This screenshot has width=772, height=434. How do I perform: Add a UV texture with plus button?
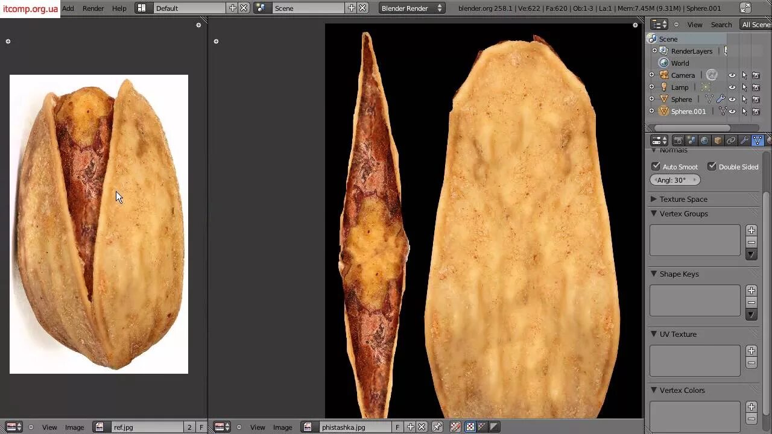751,351
